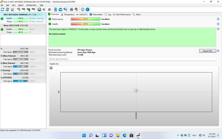Image resolution: width=222 pixels, height=139 pixels.
Task: Click the Windows Security tray icon
Action: (182, 135)
